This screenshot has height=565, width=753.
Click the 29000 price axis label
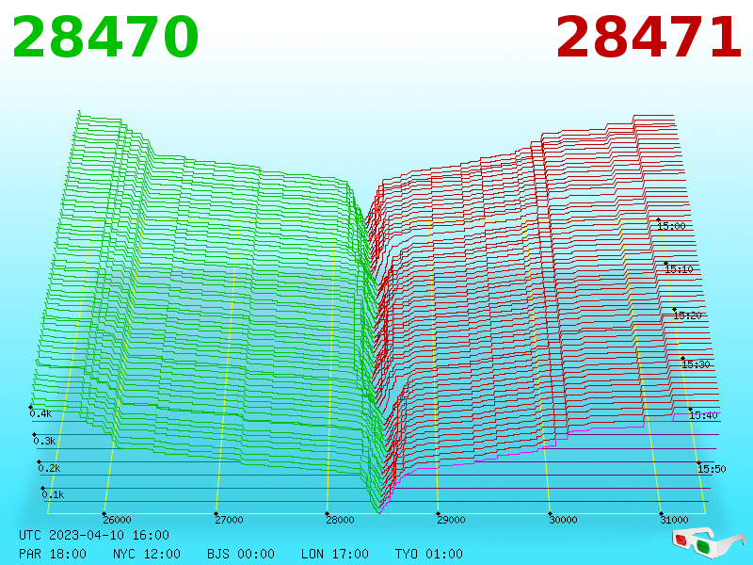pos(451,520)
